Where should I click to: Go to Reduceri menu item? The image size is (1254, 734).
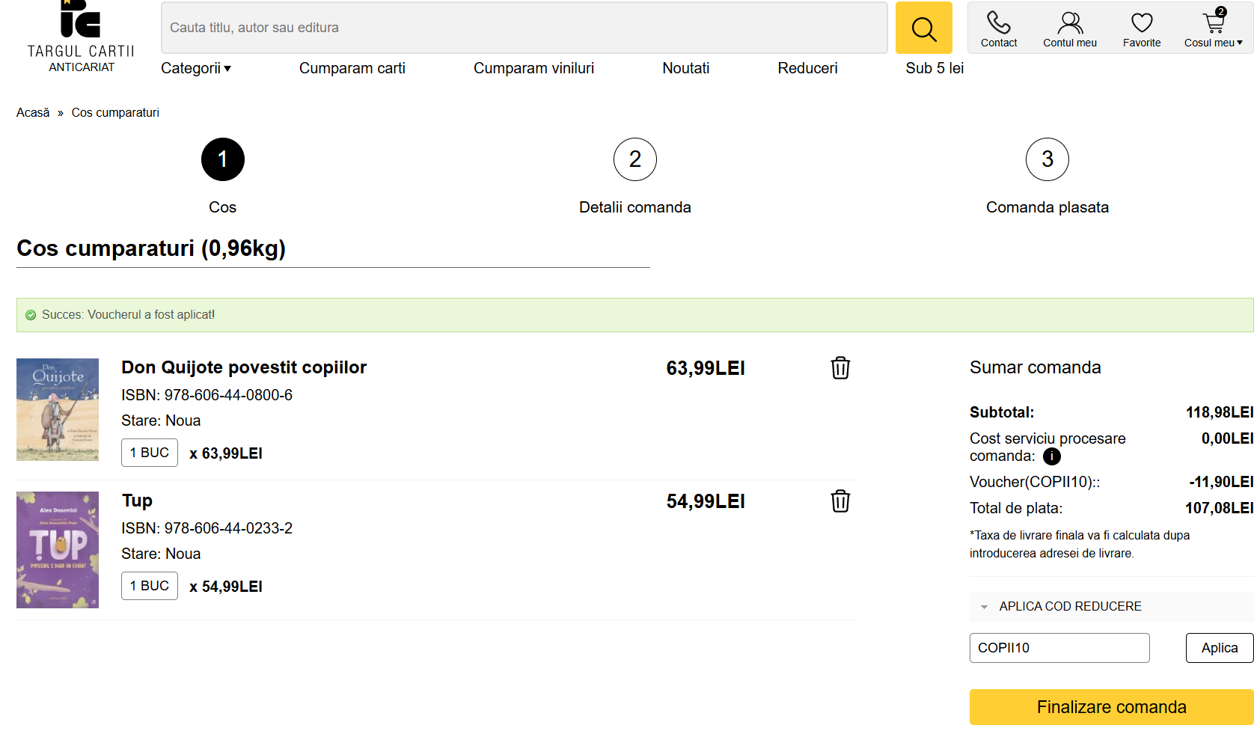click(x=807, y=68)
